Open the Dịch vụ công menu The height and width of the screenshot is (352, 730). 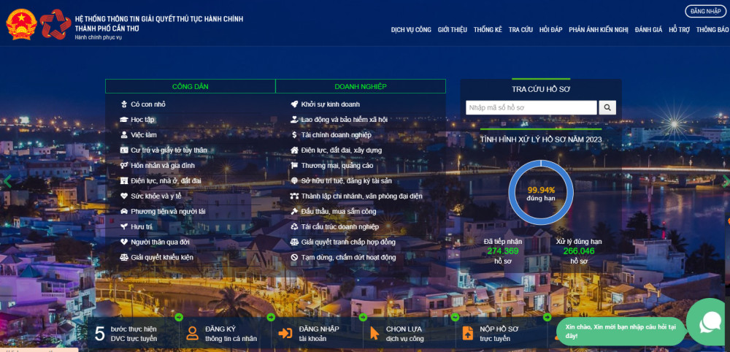(411, 30)
